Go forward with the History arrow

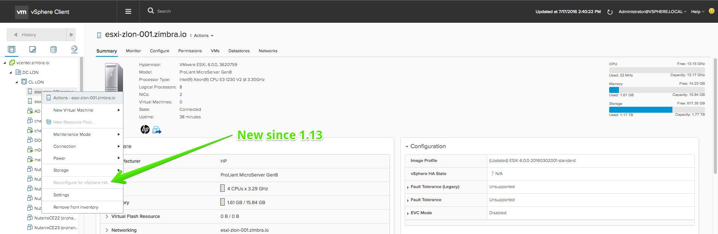coord(71,35)
